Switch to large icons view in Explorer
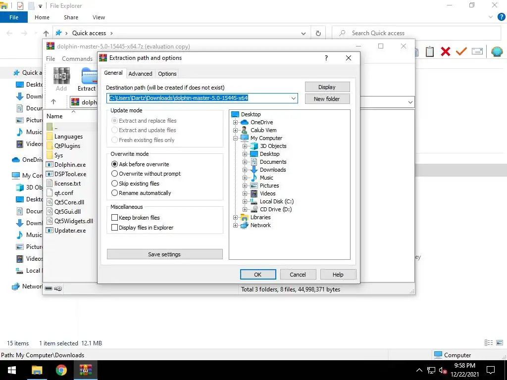The height and width of the screenshot is (380, 507). (500, 343)
